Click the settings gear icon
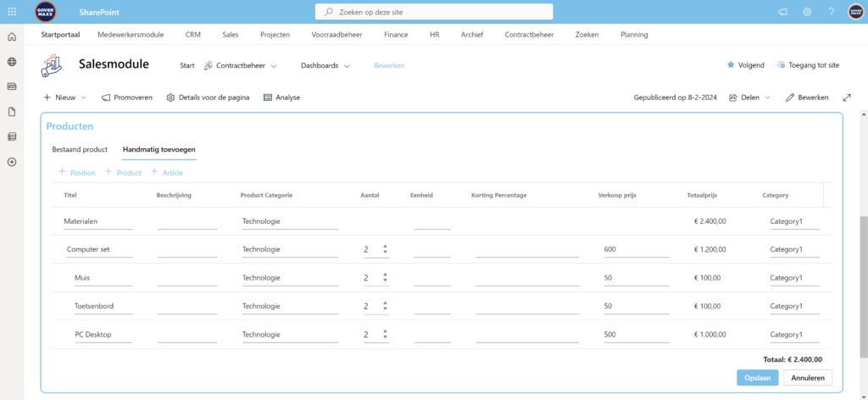 [807, 12]
